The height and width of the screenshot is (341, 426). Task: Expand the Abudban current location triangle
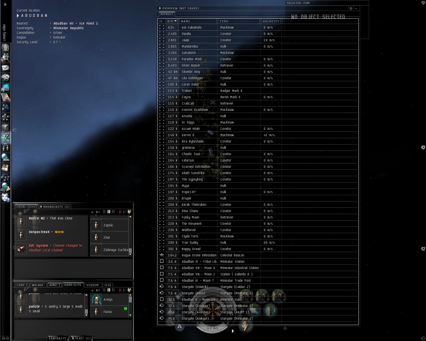[18, 16]
